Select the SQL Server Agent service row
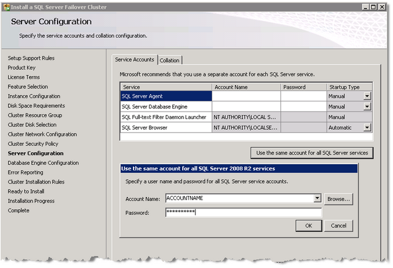The image size is (393, 268). pyautogui.click(x=166, y=96)
